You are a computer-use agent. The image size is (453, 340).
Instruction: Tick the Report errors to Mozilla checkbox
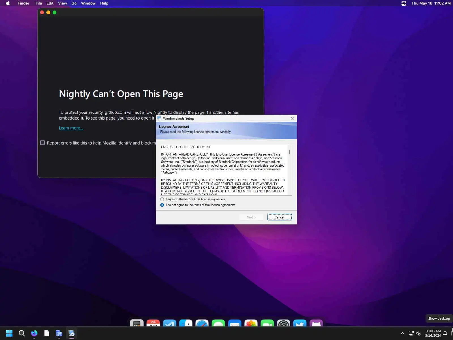tap(42, 143)
